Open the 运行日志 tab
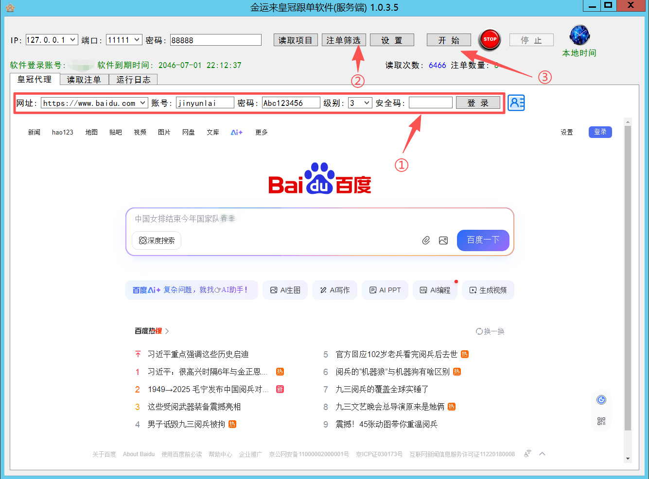649x479 pixels. click(x=133, y=79)
